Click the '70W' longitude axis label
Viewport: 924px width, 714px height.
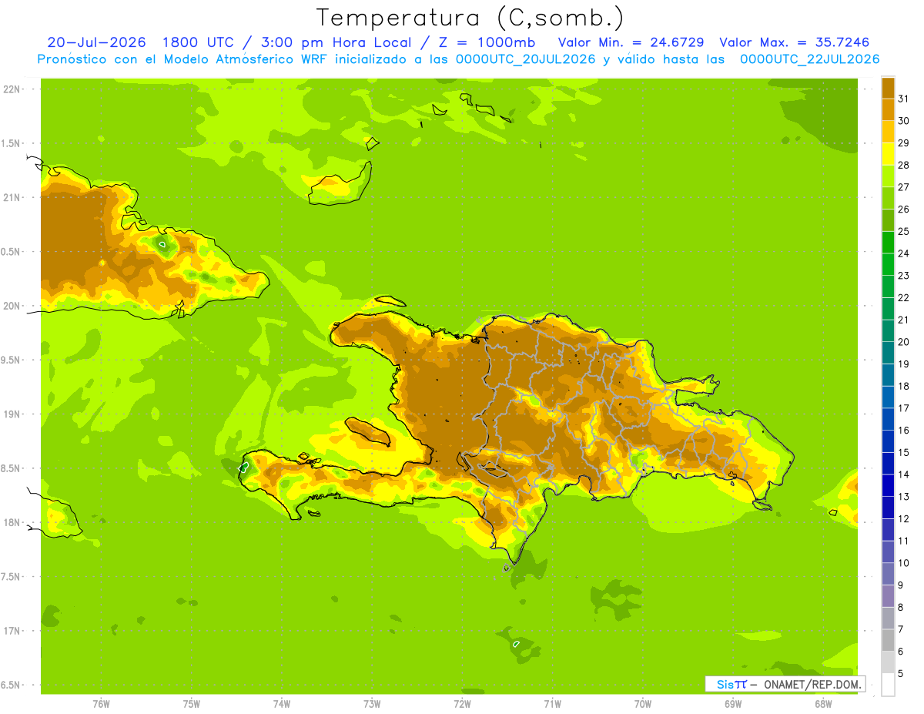point(643,703)
